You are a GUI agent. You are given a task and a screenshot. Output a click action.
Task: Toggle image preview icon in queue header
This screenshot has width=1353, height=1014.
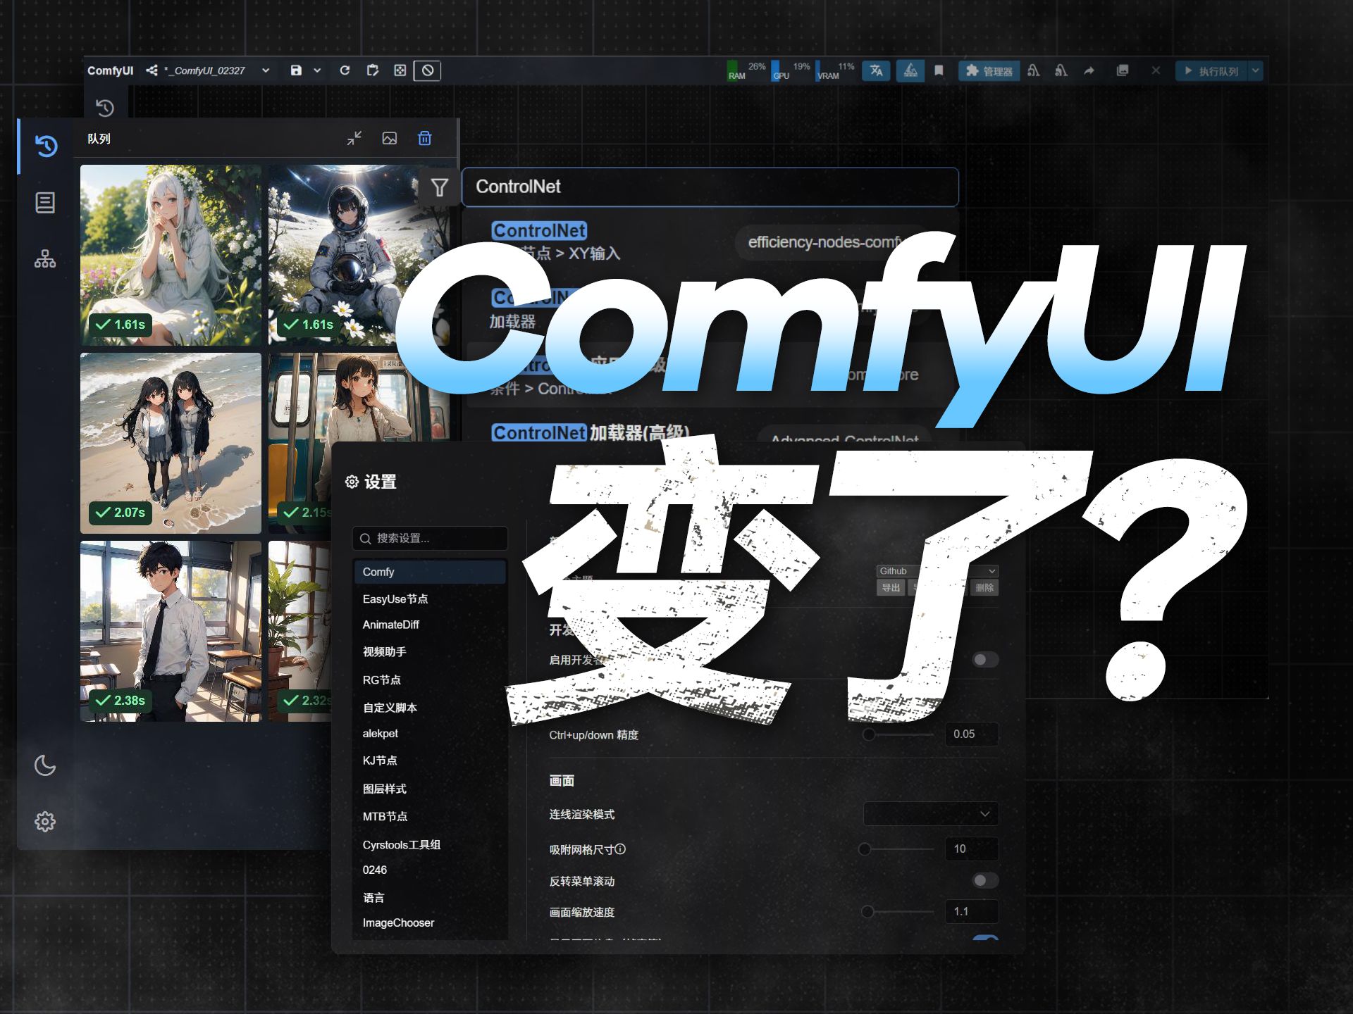(x=390, y=138)
